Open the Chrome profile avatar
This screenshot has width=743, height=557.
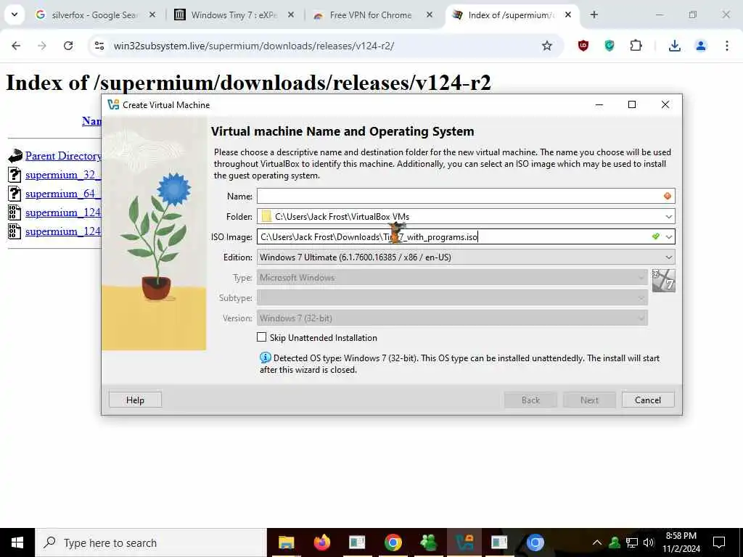[700, 46]
